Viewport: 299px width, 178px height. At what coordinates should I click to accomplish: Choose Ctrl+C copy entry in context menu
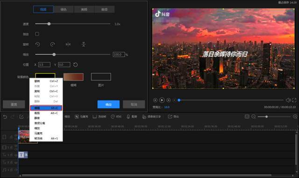coord(46,91)
